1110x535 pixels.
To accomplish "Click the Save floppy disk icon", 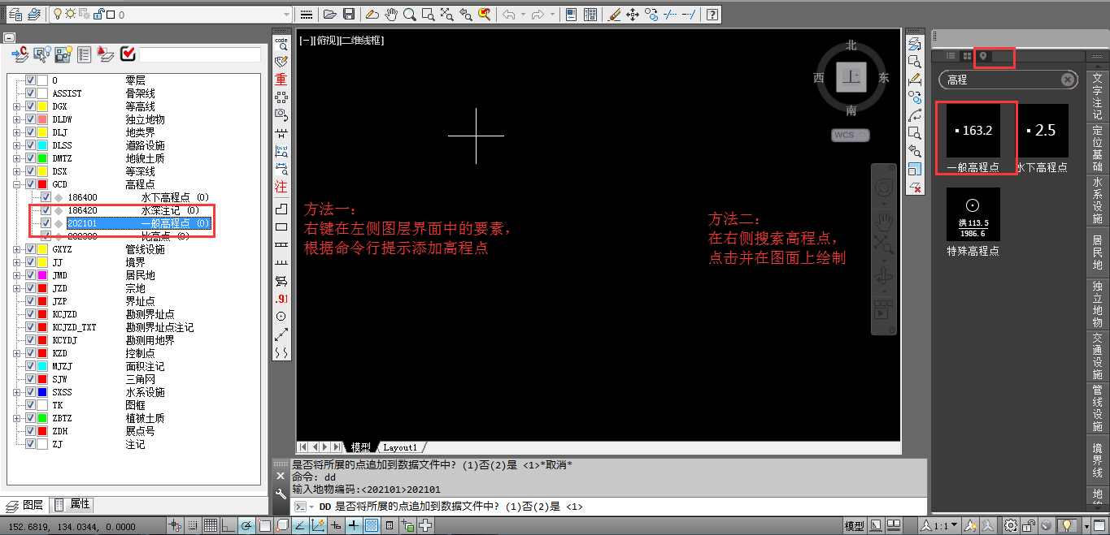I will [349, 15].
